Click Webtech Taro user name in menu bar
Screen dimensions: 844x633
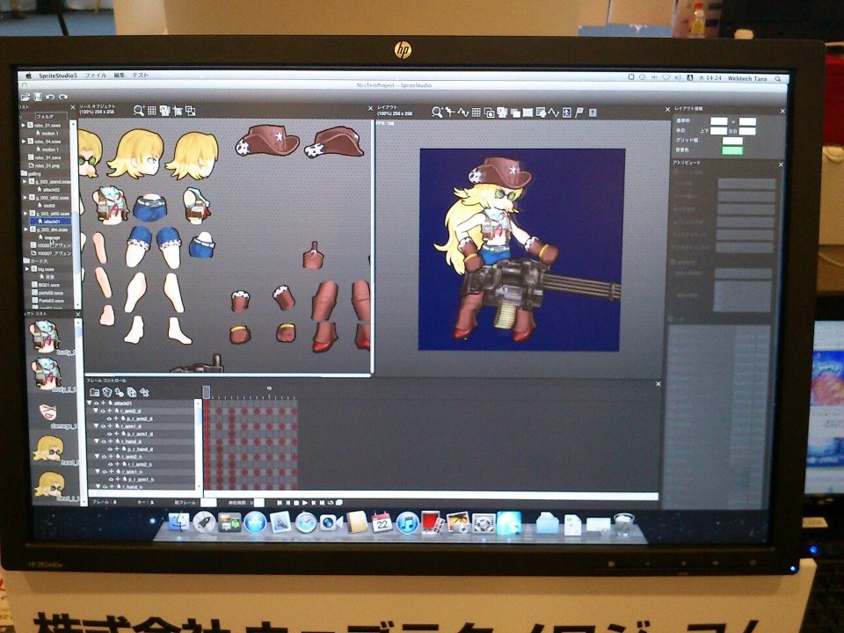click(747, 78)
